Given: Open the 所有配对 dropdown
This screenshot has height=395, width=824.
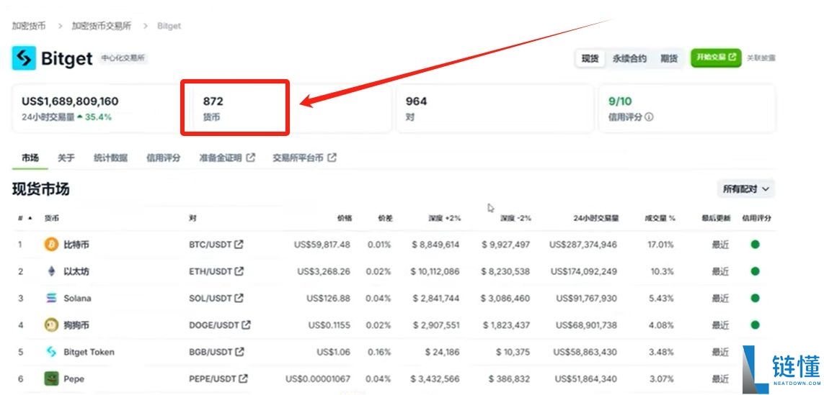Looking at the screenshot, I should tap(746, 189).
